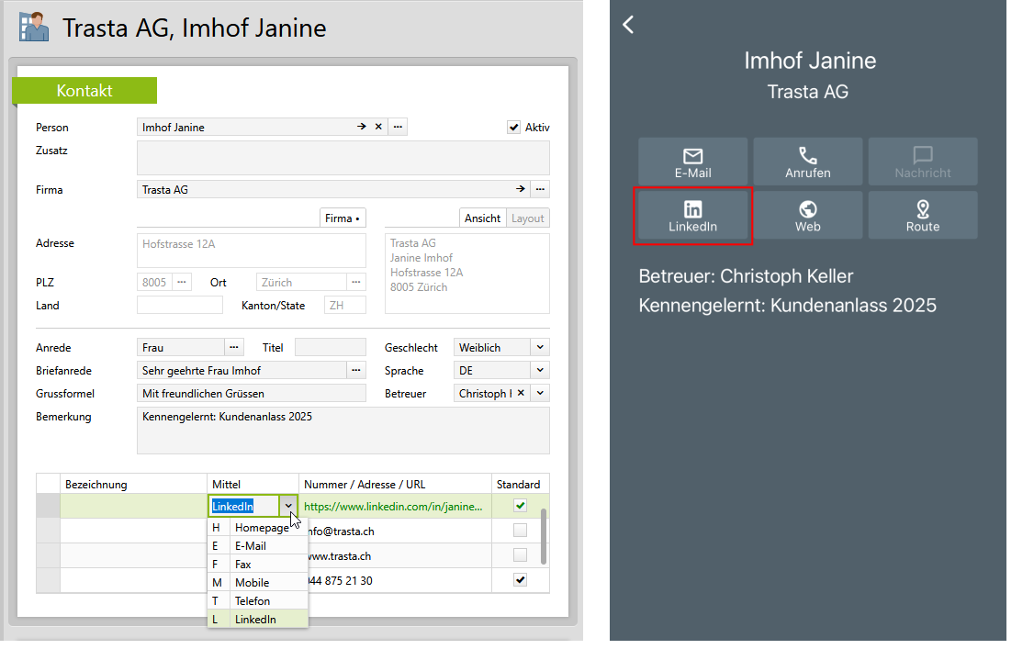Toggle Standard checkbox in the LinkedIn row
The image size is (1034, 649).
pyautogui.click(x=521, y=506)
